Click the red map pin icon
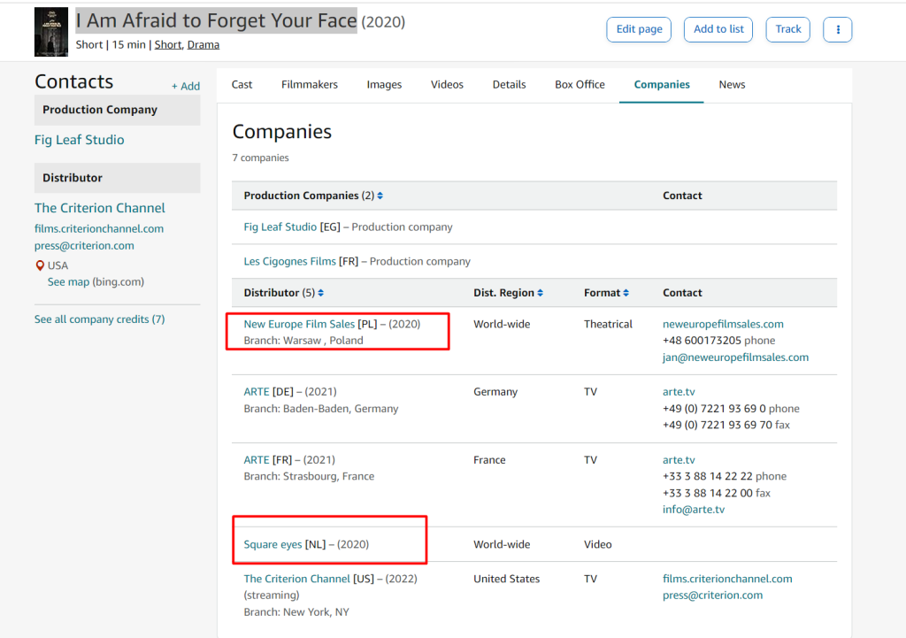Viewport: 906px width, 638px height. click(40, 265)
